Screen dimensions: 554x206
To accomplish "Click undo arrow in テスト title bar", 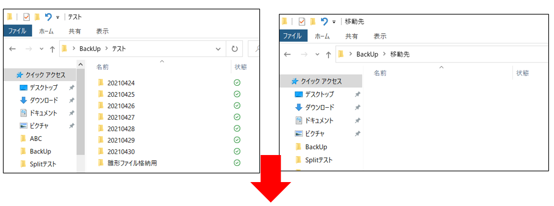I will click(48, 17).
